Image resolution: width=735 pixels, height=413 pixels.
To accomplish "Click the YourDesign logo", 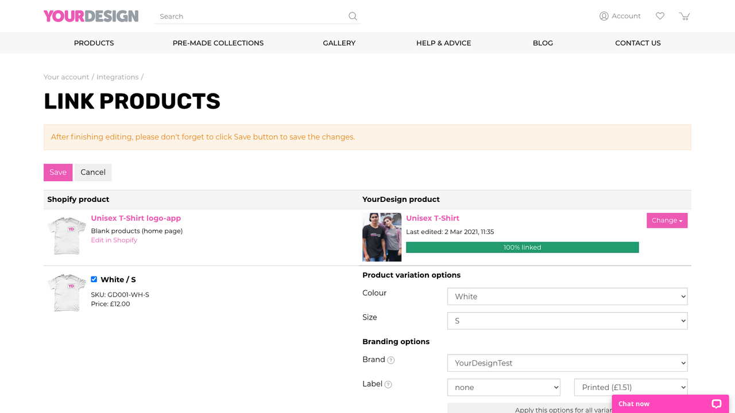I will pyautogui.click(x=91, y=15).
